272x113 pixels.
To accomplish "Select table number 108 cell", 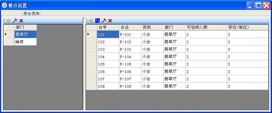I will 108,86.
